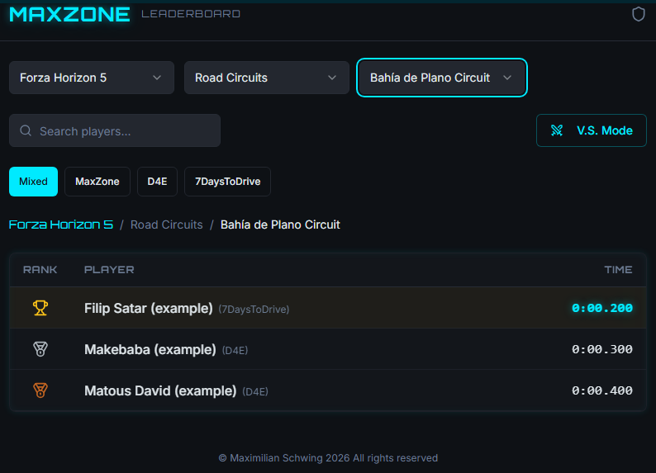This screenshot has width=656, height=473.
Task: Expand the Road Circuits category dropdown
Action: click(x=267, y=78)
